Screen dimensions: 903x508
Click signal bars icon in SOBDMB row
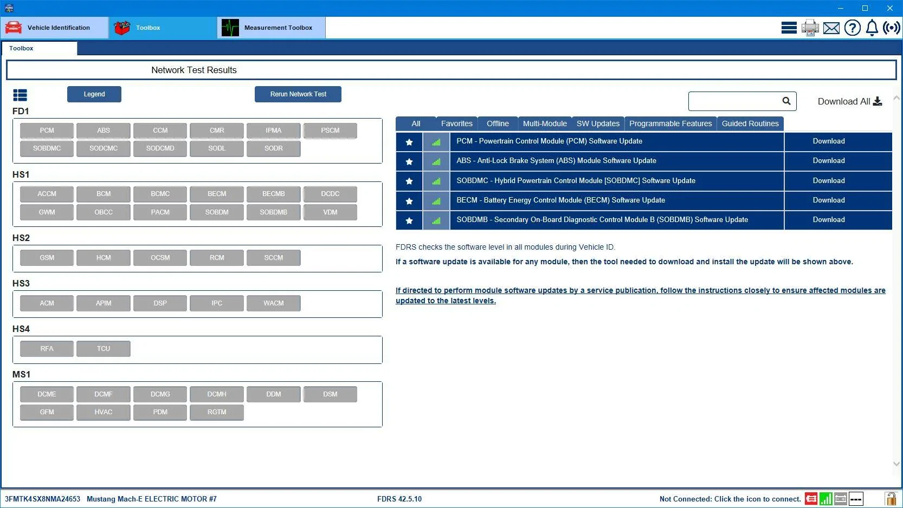(x=436, y=220)
